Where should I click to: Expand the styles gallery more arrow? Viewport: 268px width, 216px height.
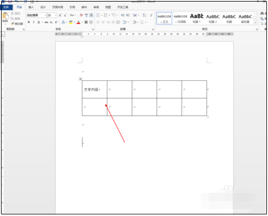pos(255,23)
